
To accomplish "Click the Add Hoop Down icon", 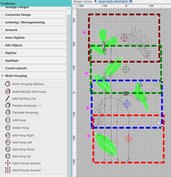I will 8,149.
